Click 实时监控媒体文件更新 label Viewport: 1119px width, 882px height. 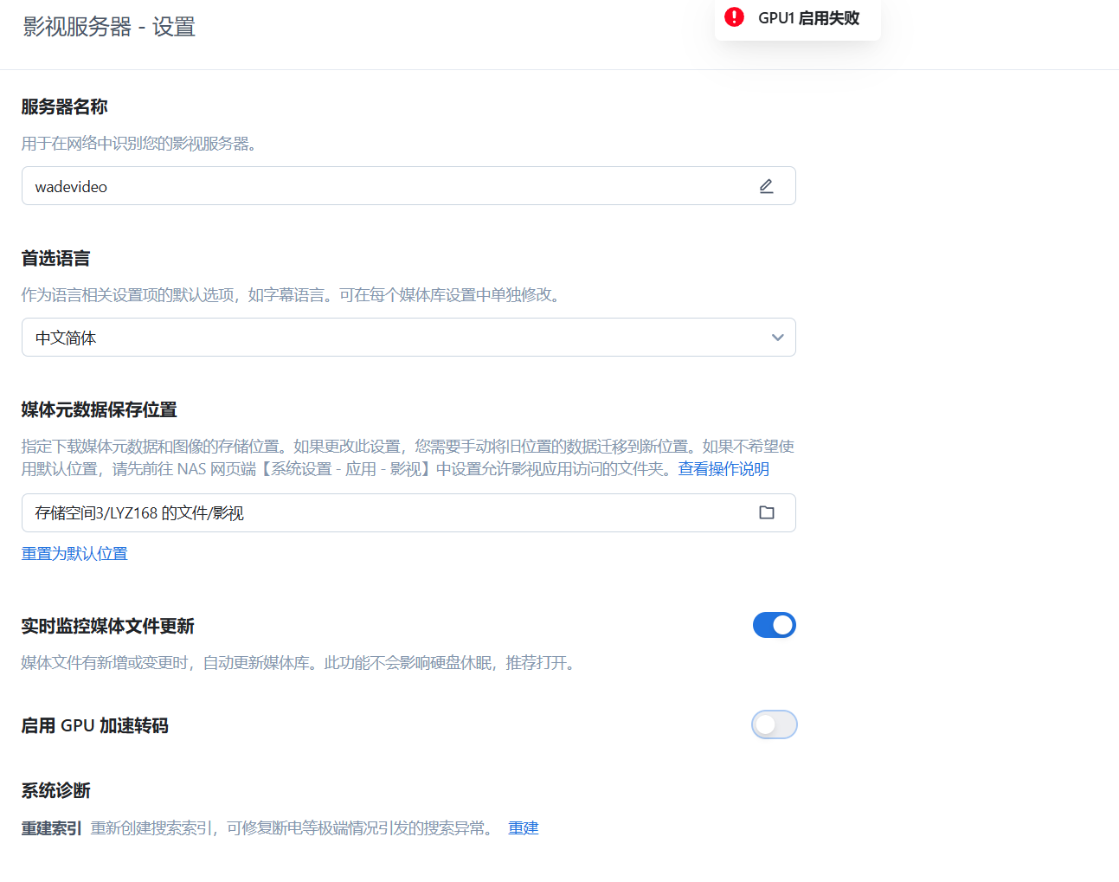coord(107,626)
